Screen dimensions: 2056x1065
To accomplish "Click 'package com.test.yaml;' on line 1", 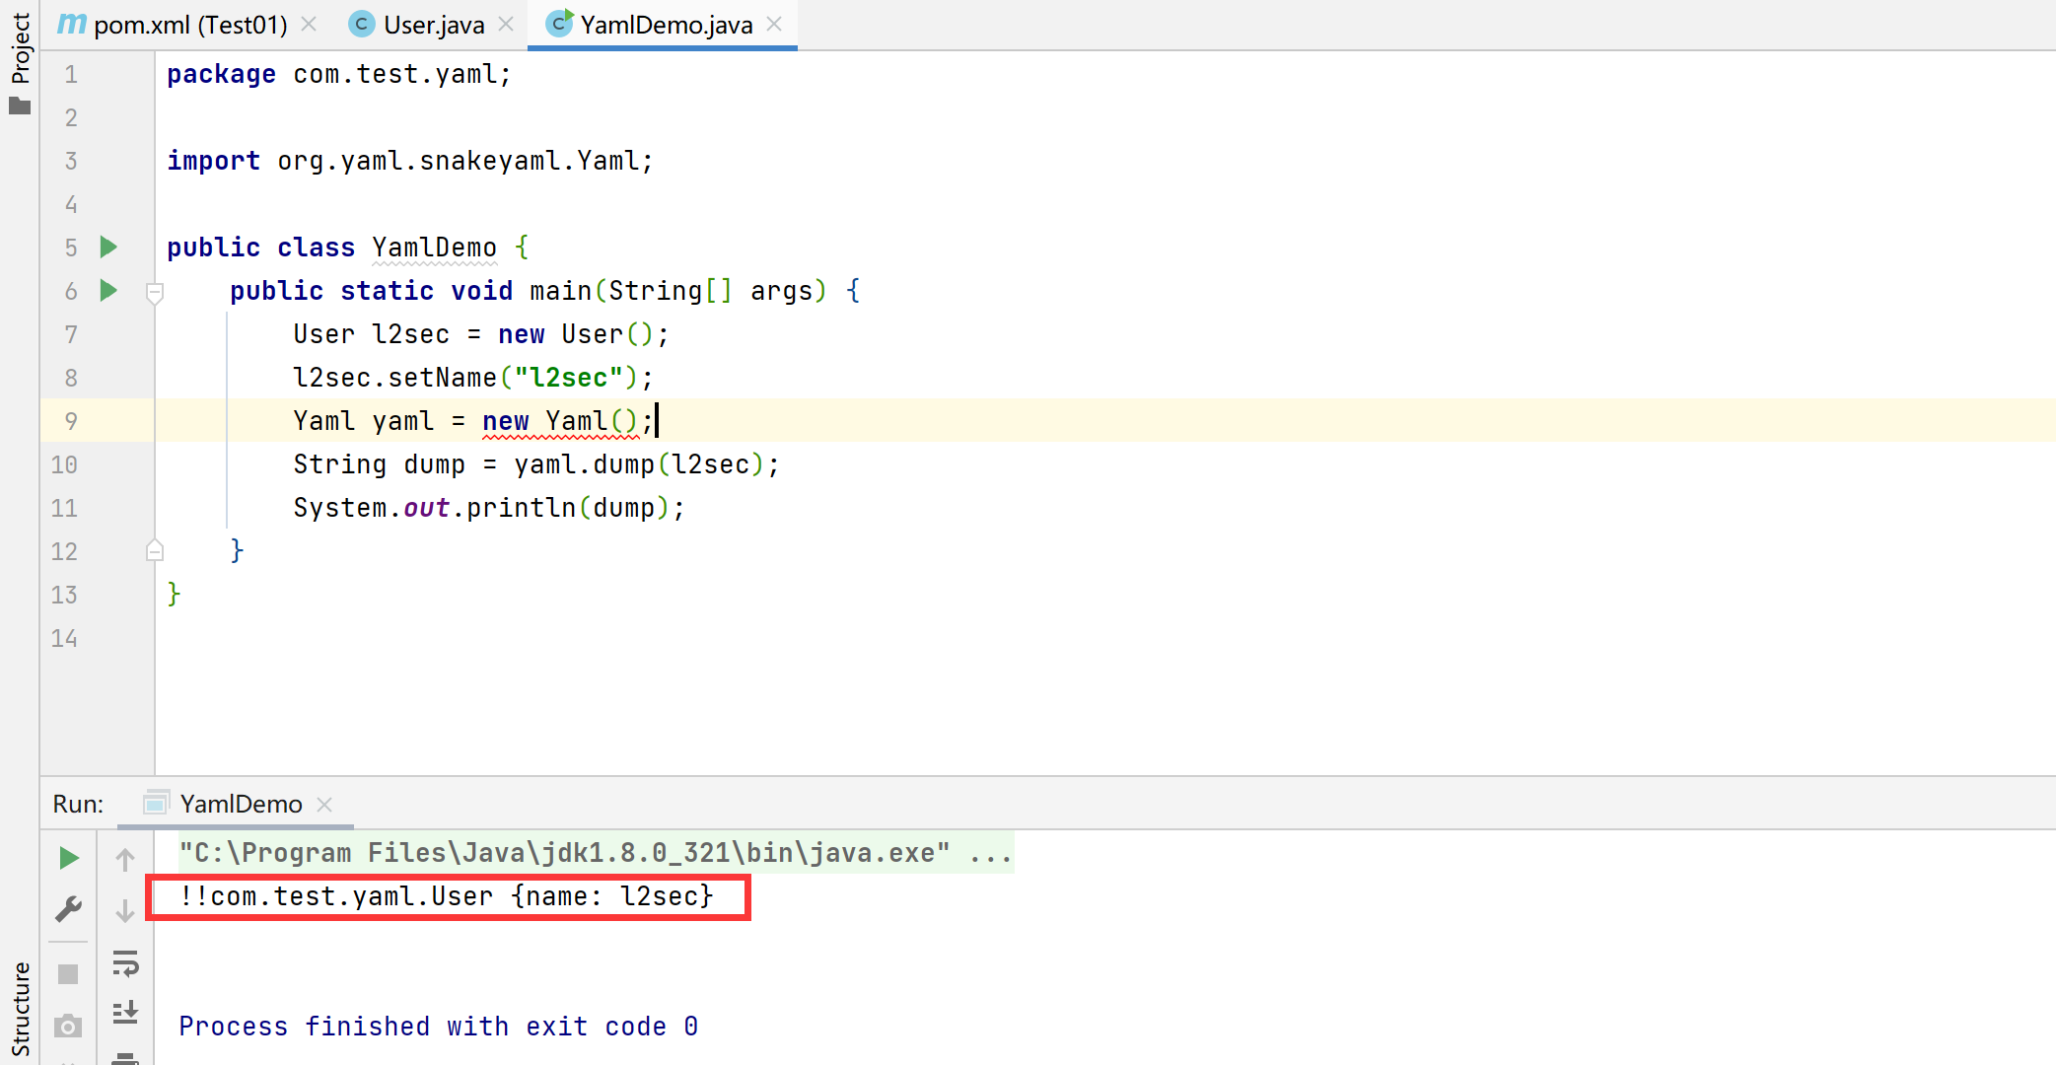I will [x=338, y=74].
